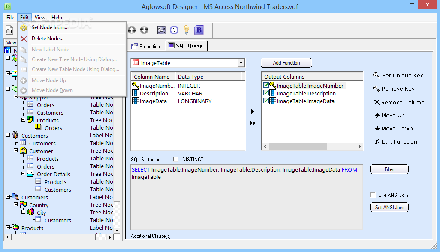Click the Data Type column header
The width and height of the screenshot is (440, 252).
click(208, 77)
